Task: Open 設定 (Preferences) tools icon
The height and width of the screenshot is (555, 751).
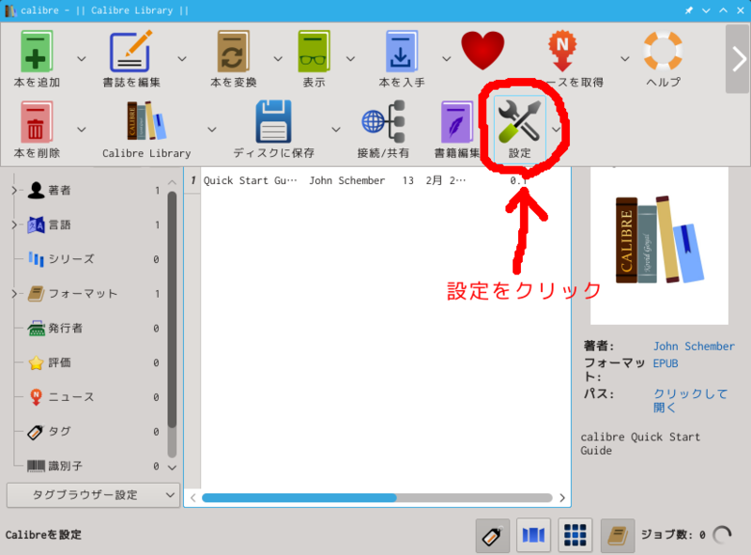Action: 519,123
